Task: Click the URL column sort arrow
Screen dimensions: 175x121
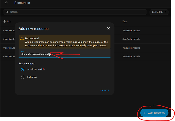Action: 4,22
